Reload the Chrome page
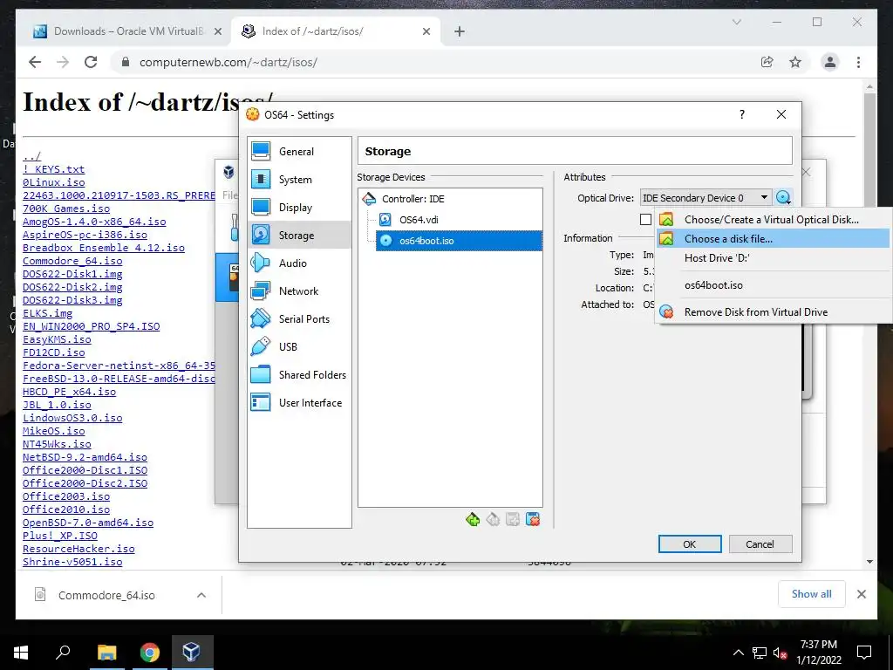893x670 pixels. point(91,62)
